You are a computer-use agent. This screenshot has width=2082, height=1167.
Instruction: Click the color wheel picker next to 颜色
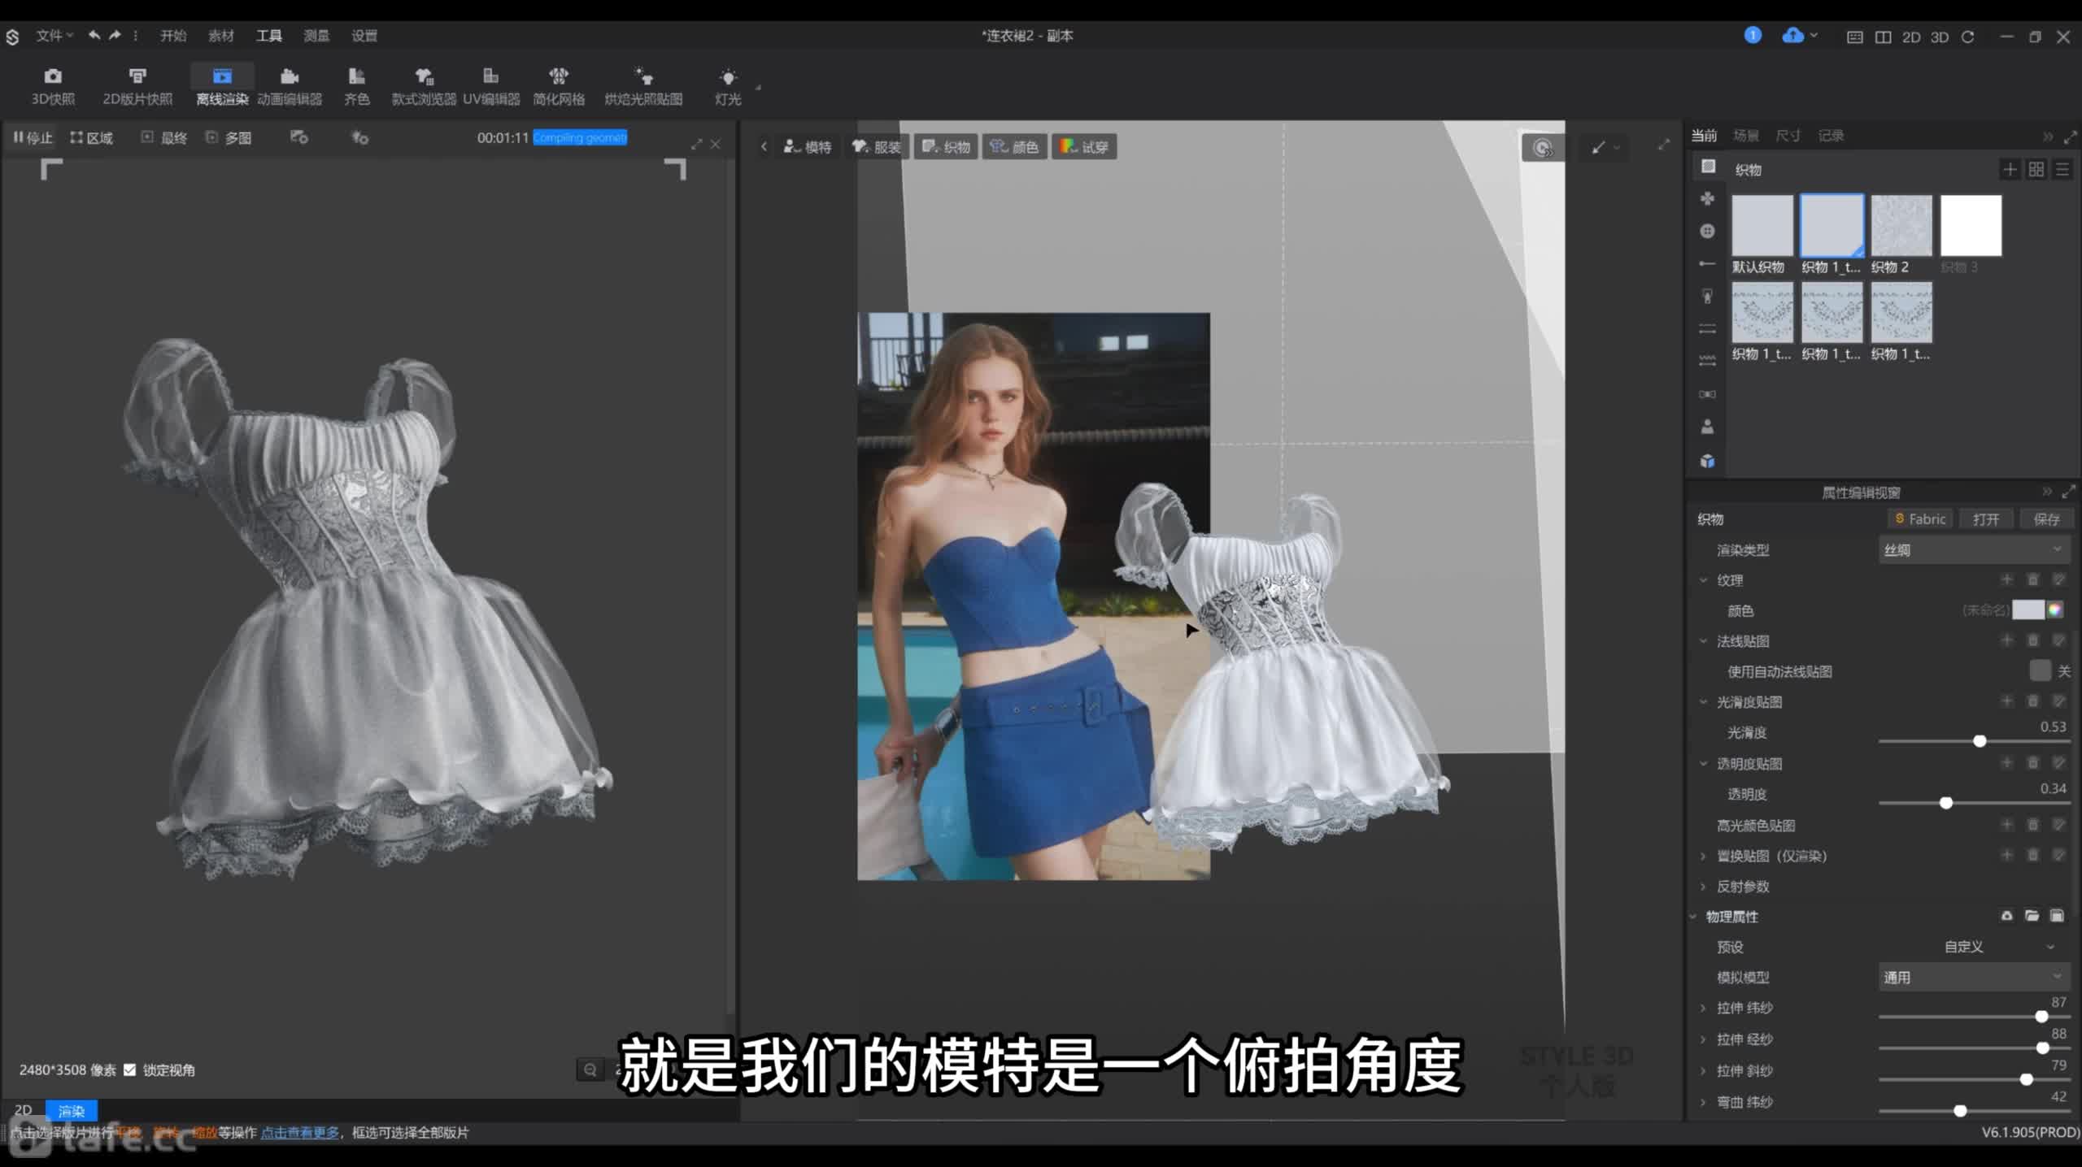tap(2055, 610)
